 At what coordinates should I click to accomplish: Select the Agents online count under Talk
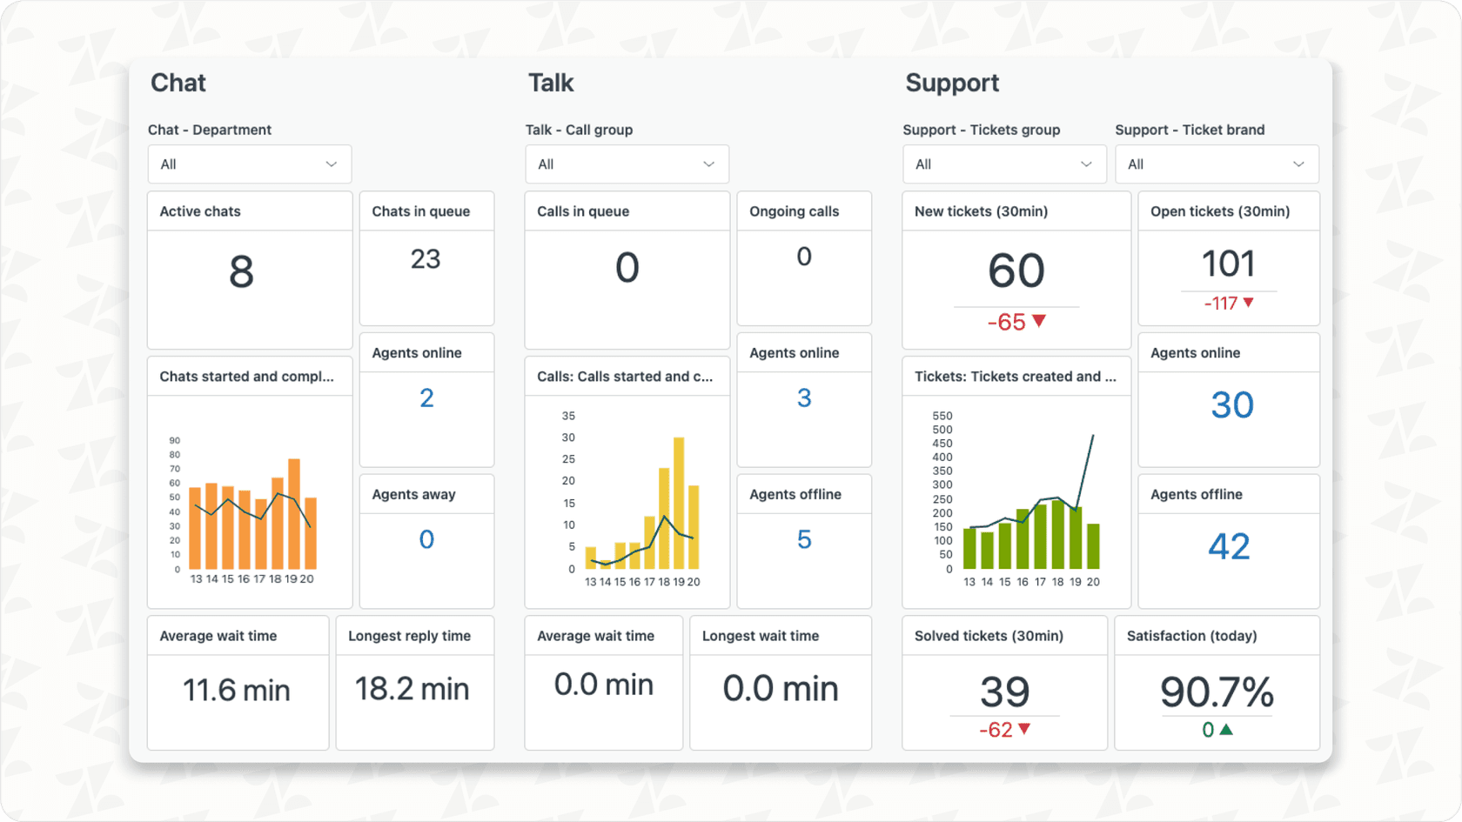tap(802, 398)
